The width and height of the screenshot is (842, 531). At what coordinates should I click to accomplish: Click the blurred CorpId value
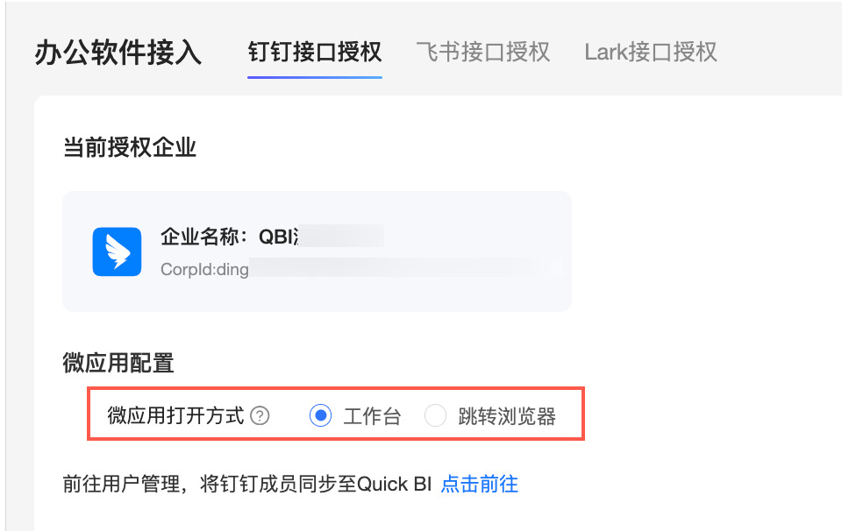(x=395, y=268)
